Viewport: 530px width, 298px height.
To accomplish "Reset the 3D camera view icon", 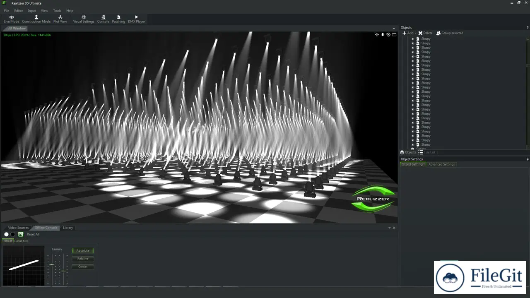I will (x=388, y=34).
